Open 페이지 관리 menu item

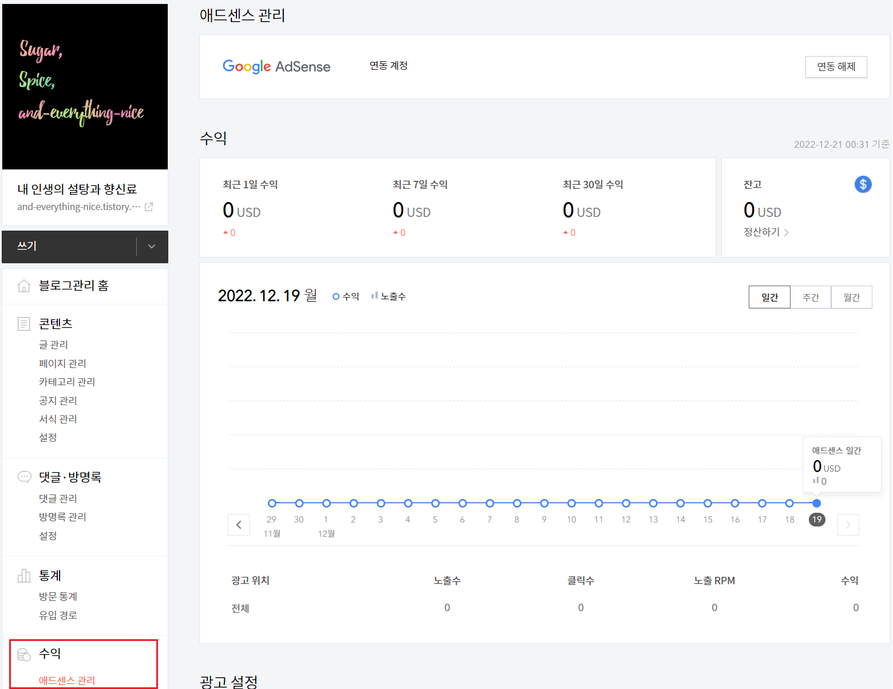[62, 363]
